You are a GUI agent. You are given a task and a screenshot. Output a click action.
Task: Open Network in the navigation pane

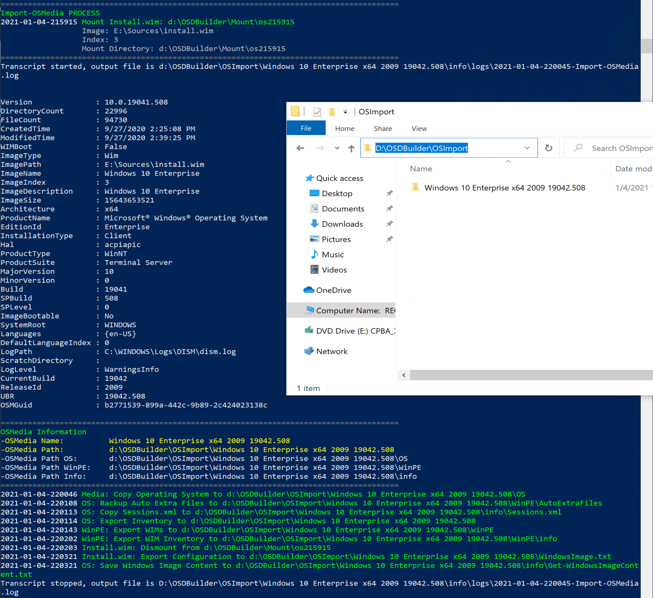click(331, 351)
